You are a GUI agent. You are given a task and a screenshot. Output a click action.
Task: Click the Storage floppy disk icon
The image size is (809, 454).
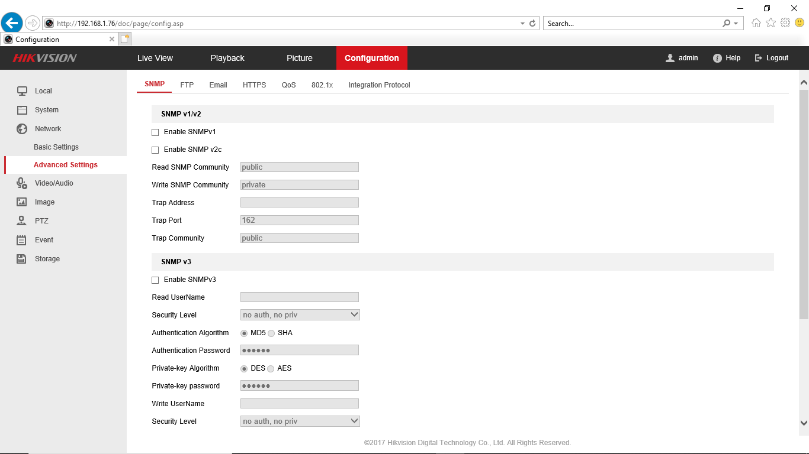pos(22,259)
